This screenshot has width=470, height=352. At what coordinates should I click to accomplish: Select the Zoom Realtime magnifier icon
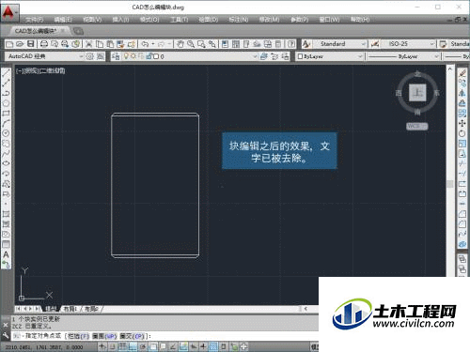tap(191, 44)
